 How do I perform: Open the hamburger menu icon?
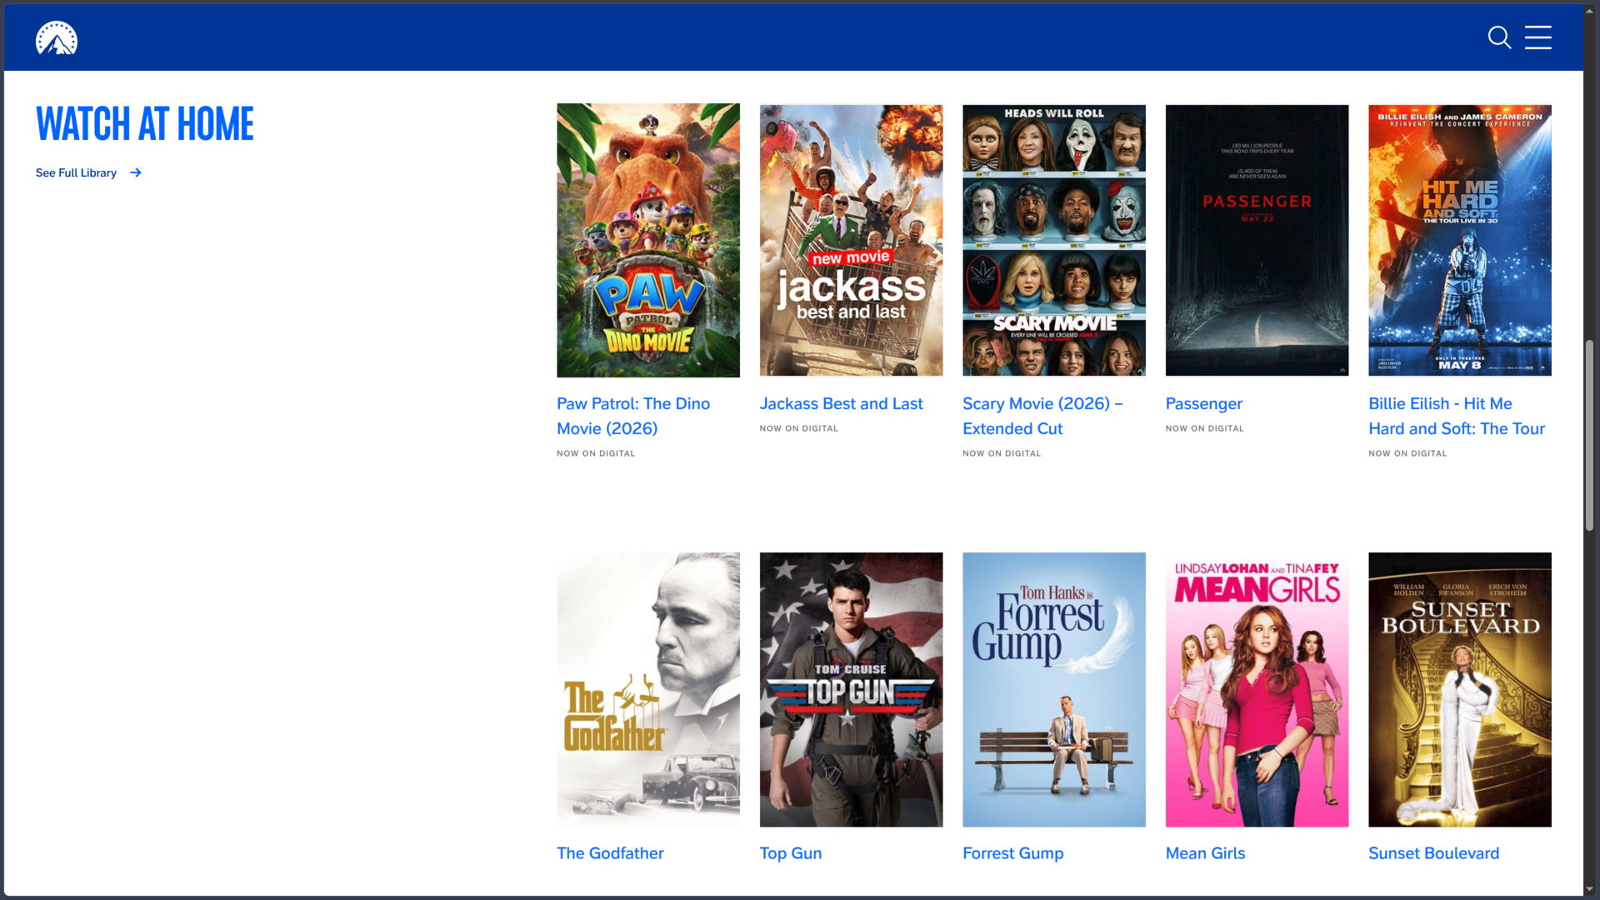[1538, 37]
